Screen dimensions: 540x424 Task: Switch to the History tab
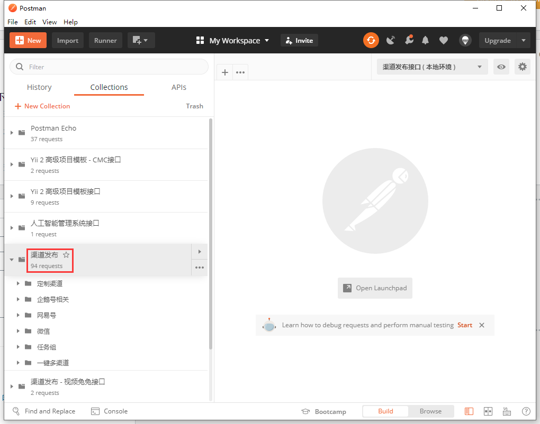[x=39, y=87]
